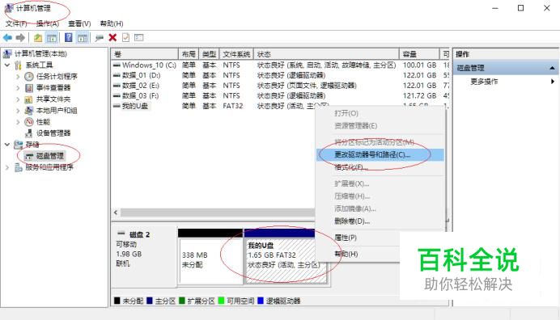The height and width of the screenshot is (320, 560).
Task: Click the bright green 可用空间 legend swatch
Action: pos(221,301)
